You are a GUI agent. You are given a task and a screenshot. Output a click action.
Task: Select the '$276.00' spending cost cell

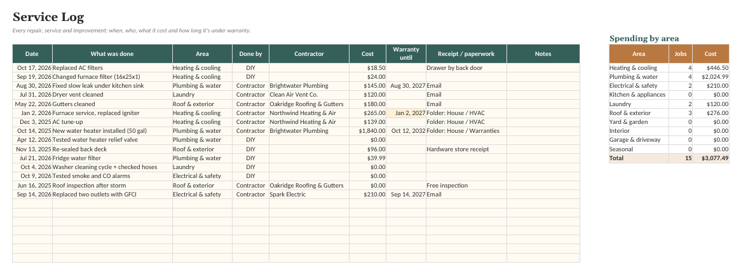710,113
